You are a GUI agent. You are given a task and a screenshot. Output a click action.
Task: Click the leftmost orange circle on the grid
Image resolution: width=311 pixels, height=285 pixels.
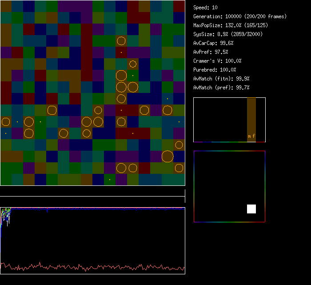(x=6, y=122)
